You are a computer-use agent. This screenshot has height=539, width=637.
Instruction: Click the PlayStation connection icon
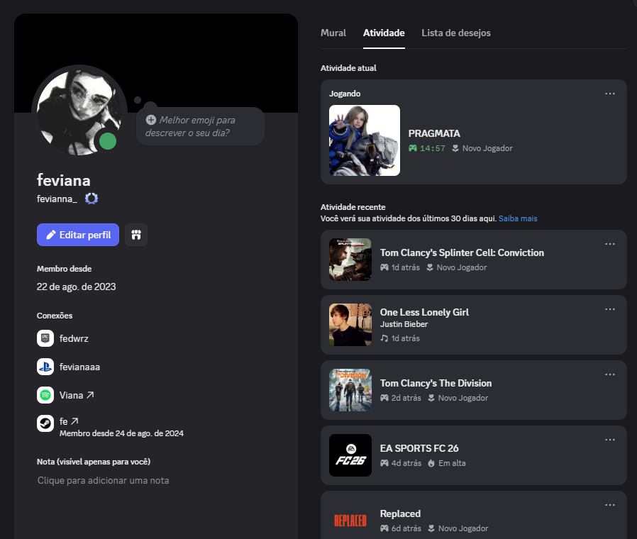(x=45, y=367)
